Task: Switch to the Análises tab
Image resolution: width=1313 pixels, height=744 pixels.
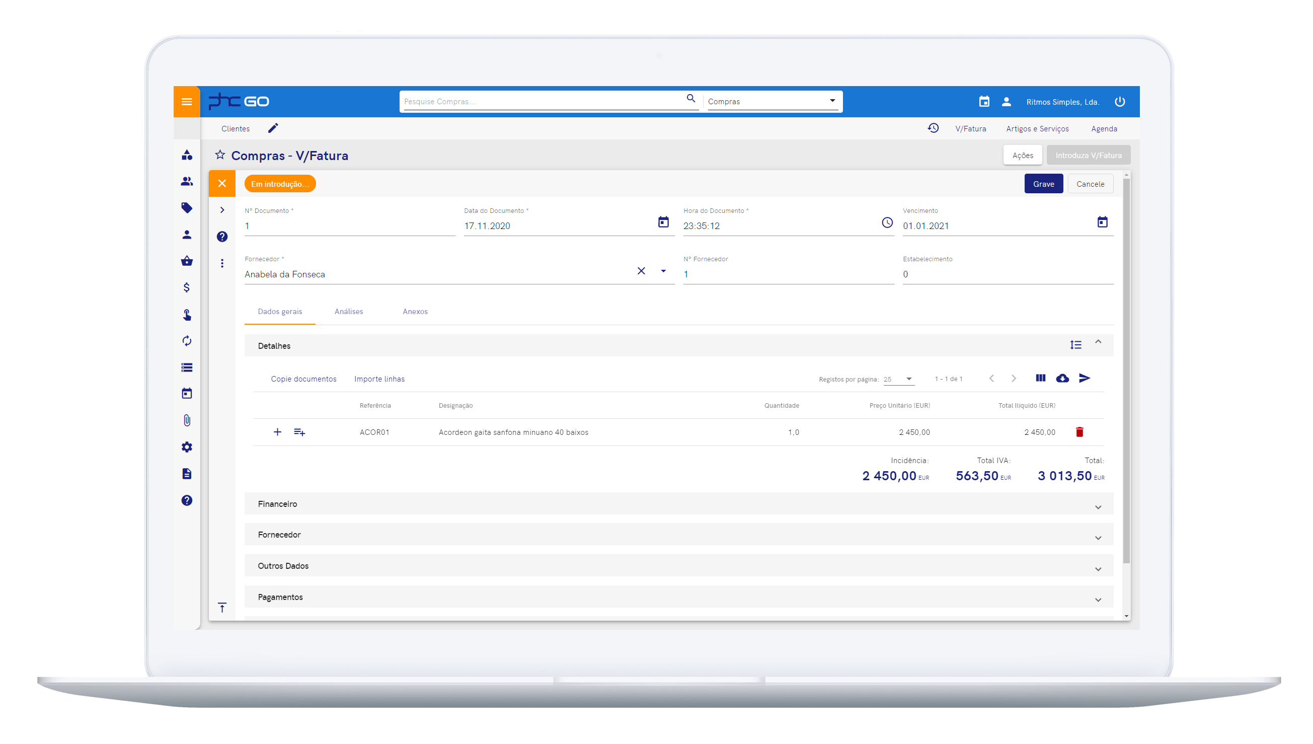Action: tap(348, 312)
